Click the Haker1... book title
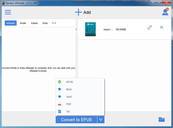The width and height of the screenshot is (173, 128). (x=108, y=30)
